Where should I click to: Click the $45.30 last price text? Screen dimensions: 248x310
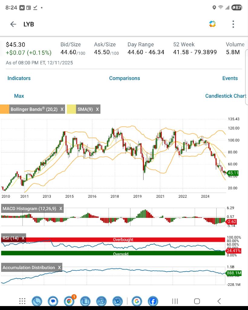click(15, 45)
